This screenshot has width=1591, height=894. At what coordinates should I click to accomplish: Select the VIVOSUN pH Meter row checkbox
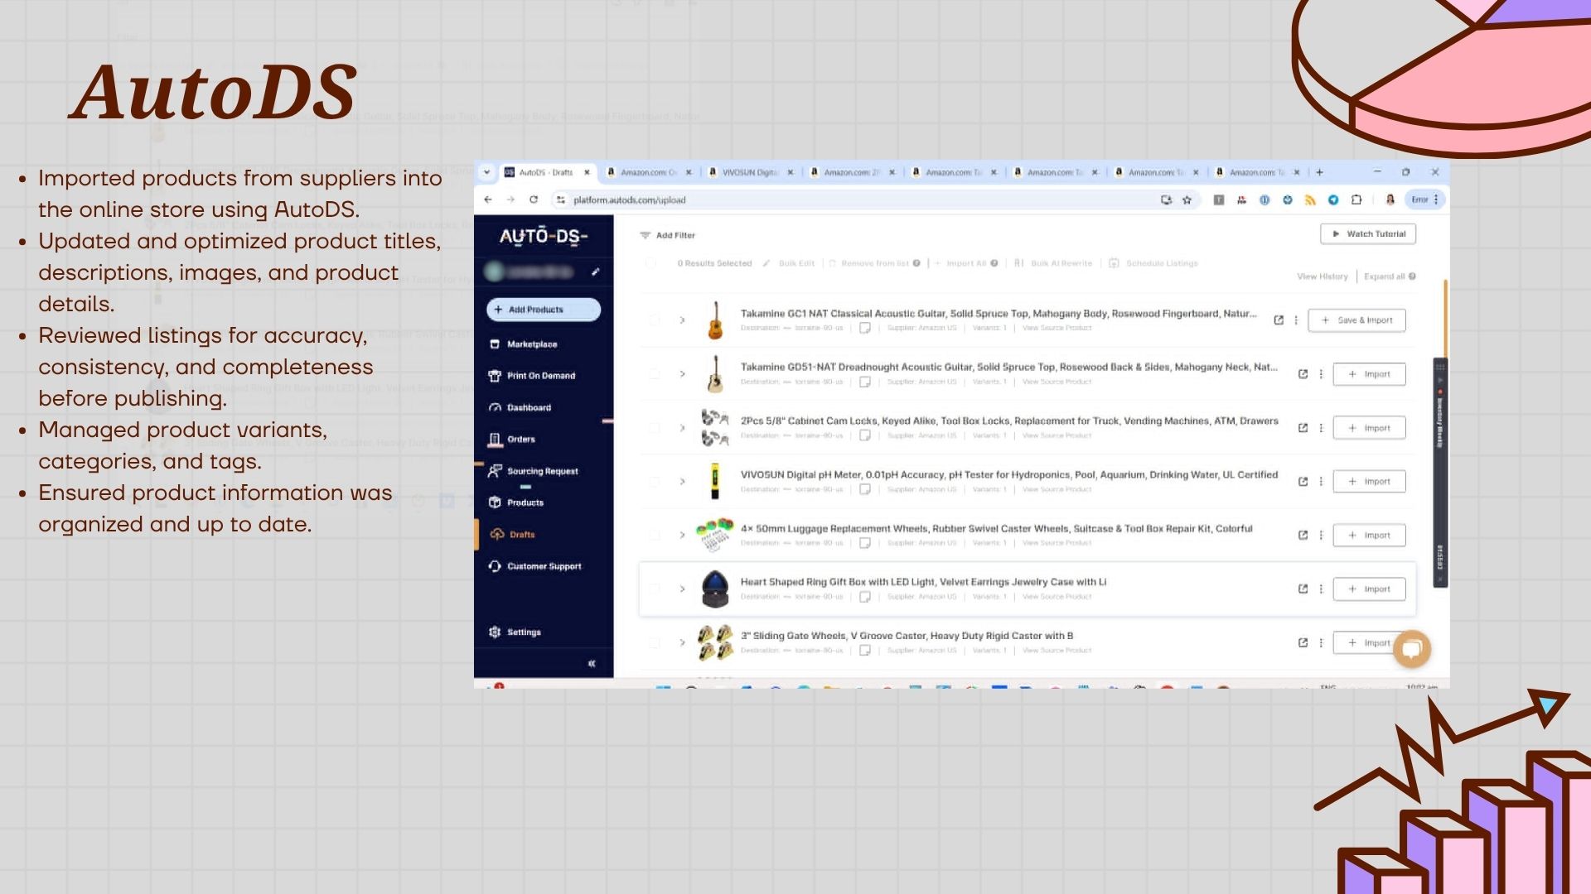pos(655,482)
